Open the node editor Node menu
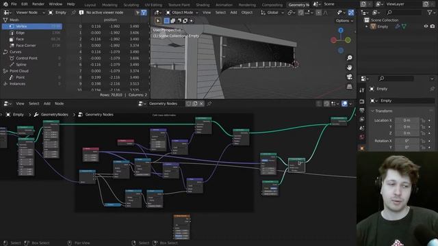 click(59, 104)
